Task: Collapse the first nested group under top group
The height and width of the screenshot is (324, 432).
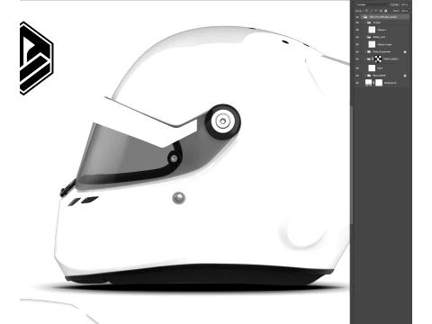Action: 365,22
